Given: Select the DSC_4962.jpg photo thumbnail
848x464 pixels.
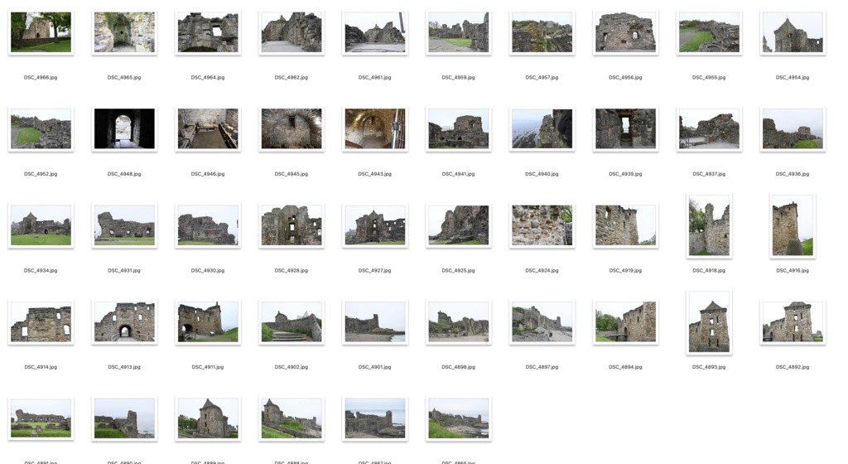Looking at the screenshot, I should [291, 32].
